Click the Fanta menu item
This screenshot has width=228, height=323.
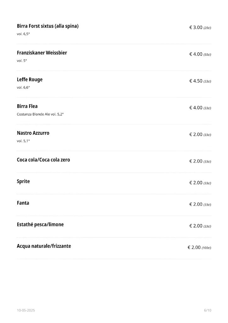click(x=23, y=203)
